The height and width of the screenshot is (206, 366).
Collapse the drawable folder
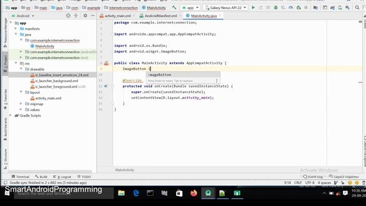point(21,69)
